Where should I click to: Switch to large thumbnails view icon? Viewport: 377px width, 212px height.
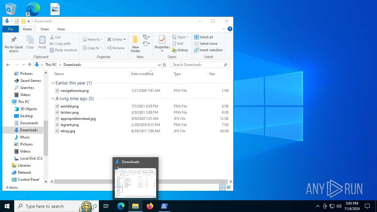229,187
